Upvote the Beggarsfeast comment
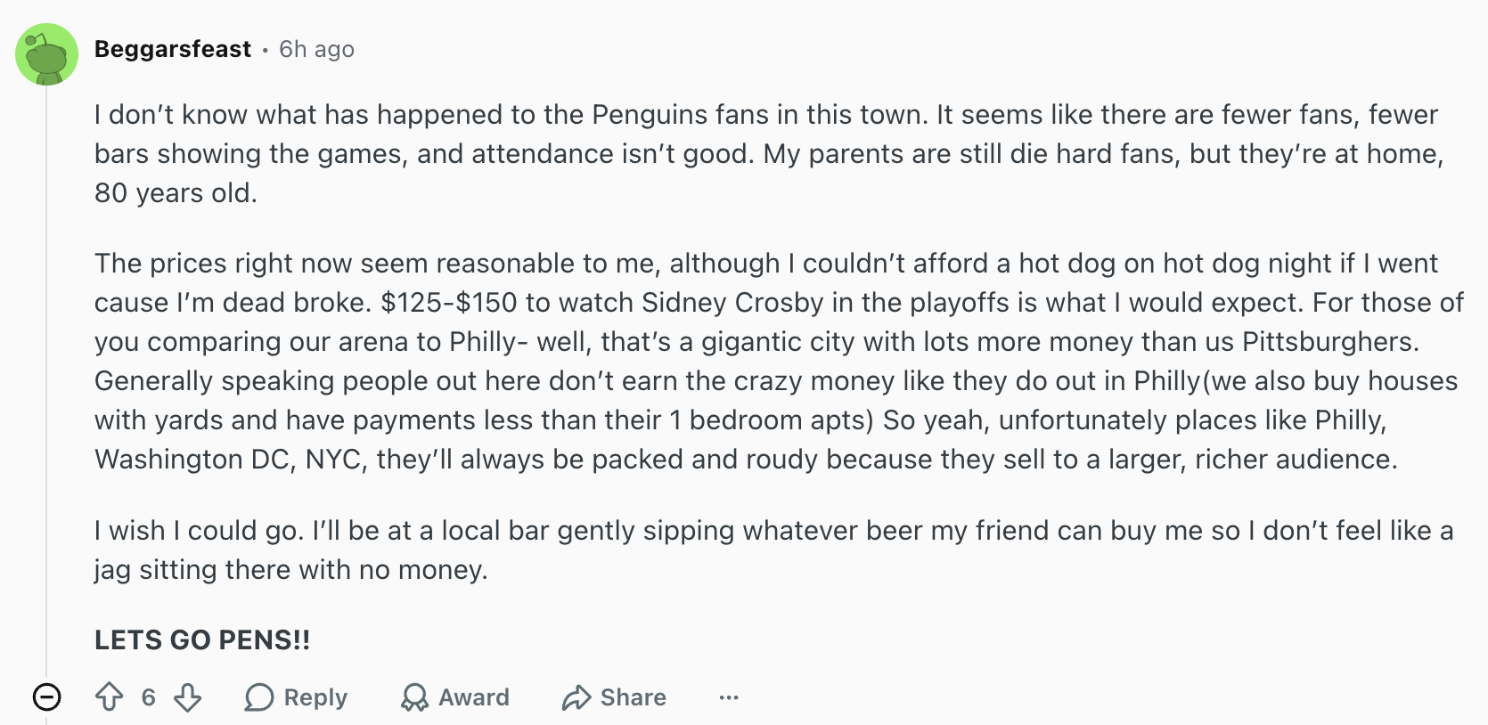1488x725 pixels. (110, 696)
